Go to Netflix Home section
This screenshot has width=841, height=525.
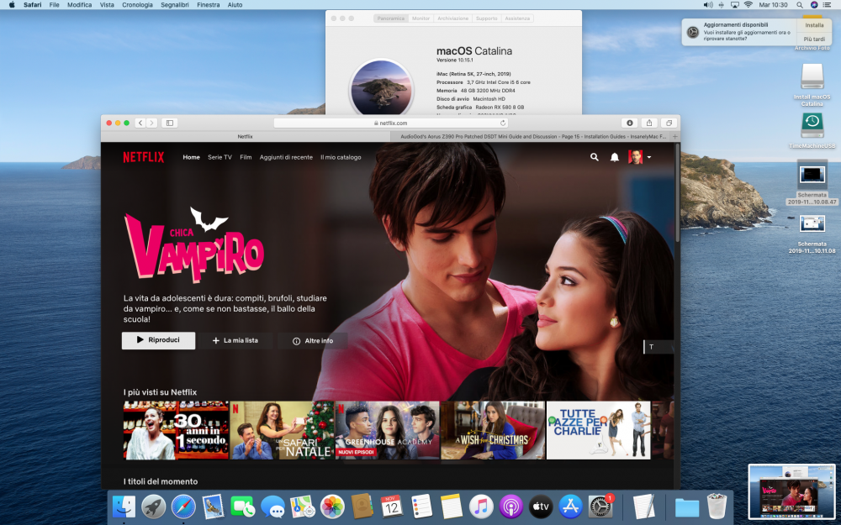pos(191,157)
